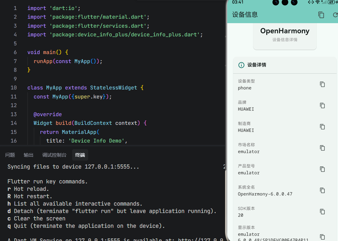Click the battery indicator showing 69

click(331, 2)
